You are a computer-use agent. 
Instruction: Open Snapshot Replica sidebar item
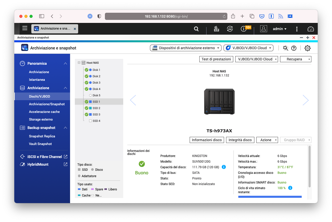point(42,136)
